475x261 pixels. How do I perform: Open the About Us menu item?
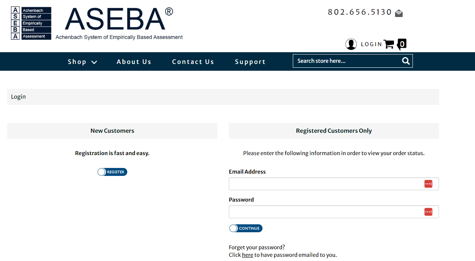[x=134, y=61]
